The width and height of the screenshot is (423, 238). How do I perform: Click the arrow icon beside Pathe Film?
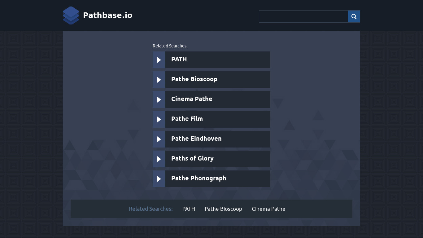pyautogui.click(x=159, y=119)
